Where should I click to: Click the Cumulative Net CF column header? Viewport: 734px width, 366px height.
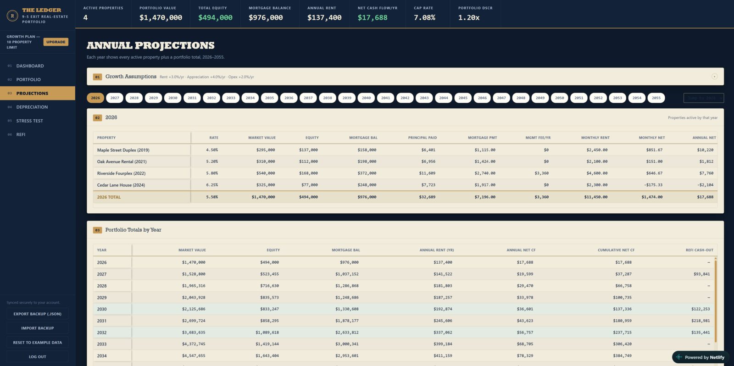tap(616, 250)
